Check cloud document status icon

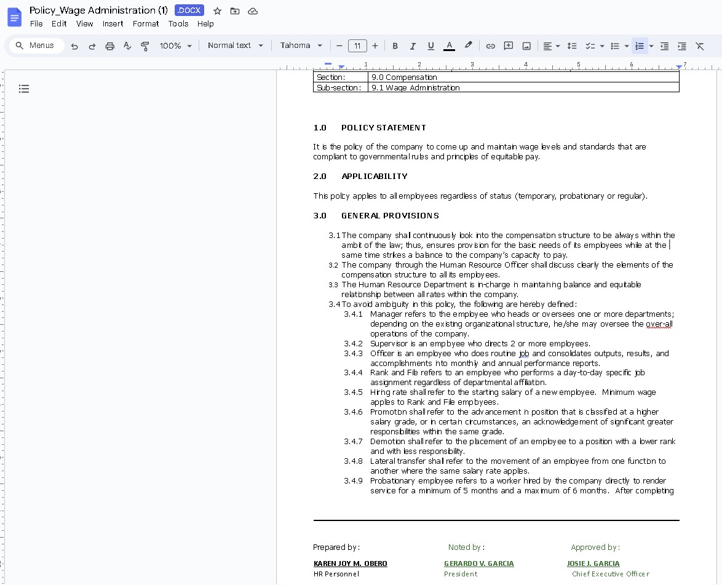(x=253, y=11)
